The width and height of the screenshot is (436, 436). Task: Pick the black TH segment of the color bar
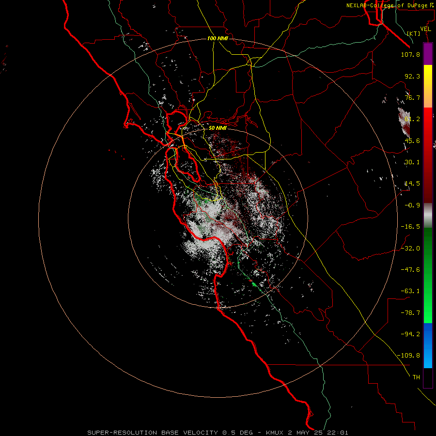click(x=428, y=378)
